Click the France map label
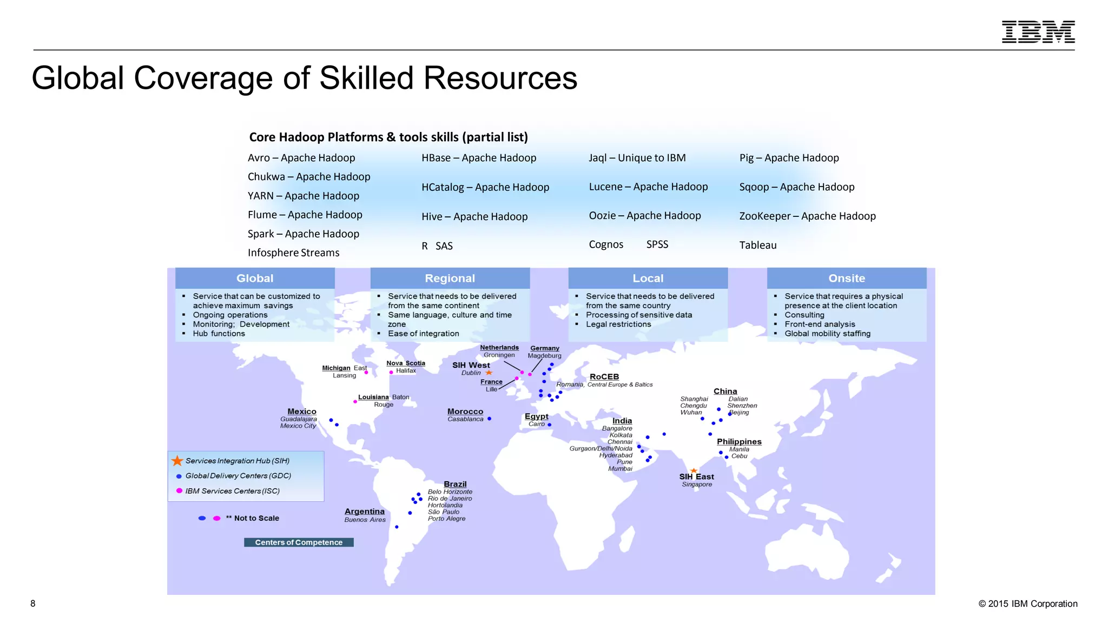Viewport: 1108px width, 623px height. click(491, 382)
